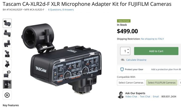The image size is (181, 108).
Task: Open the +3 more images thumbnail
Action: click(x=7, y=84)
